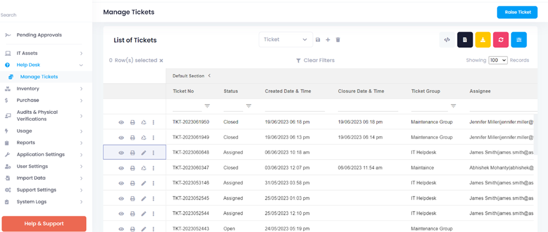Click the Ticket No filter input field
Viewport: 548px width, 232px height.
click(187, 106)
